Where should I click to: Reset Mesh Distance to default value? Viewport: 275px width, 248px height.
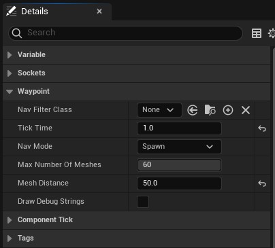click(x=262, y=183)
